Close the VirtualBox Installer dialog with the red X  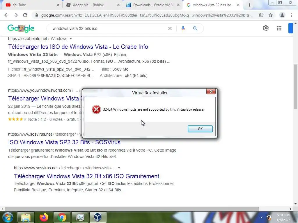(x=211, y=91)
